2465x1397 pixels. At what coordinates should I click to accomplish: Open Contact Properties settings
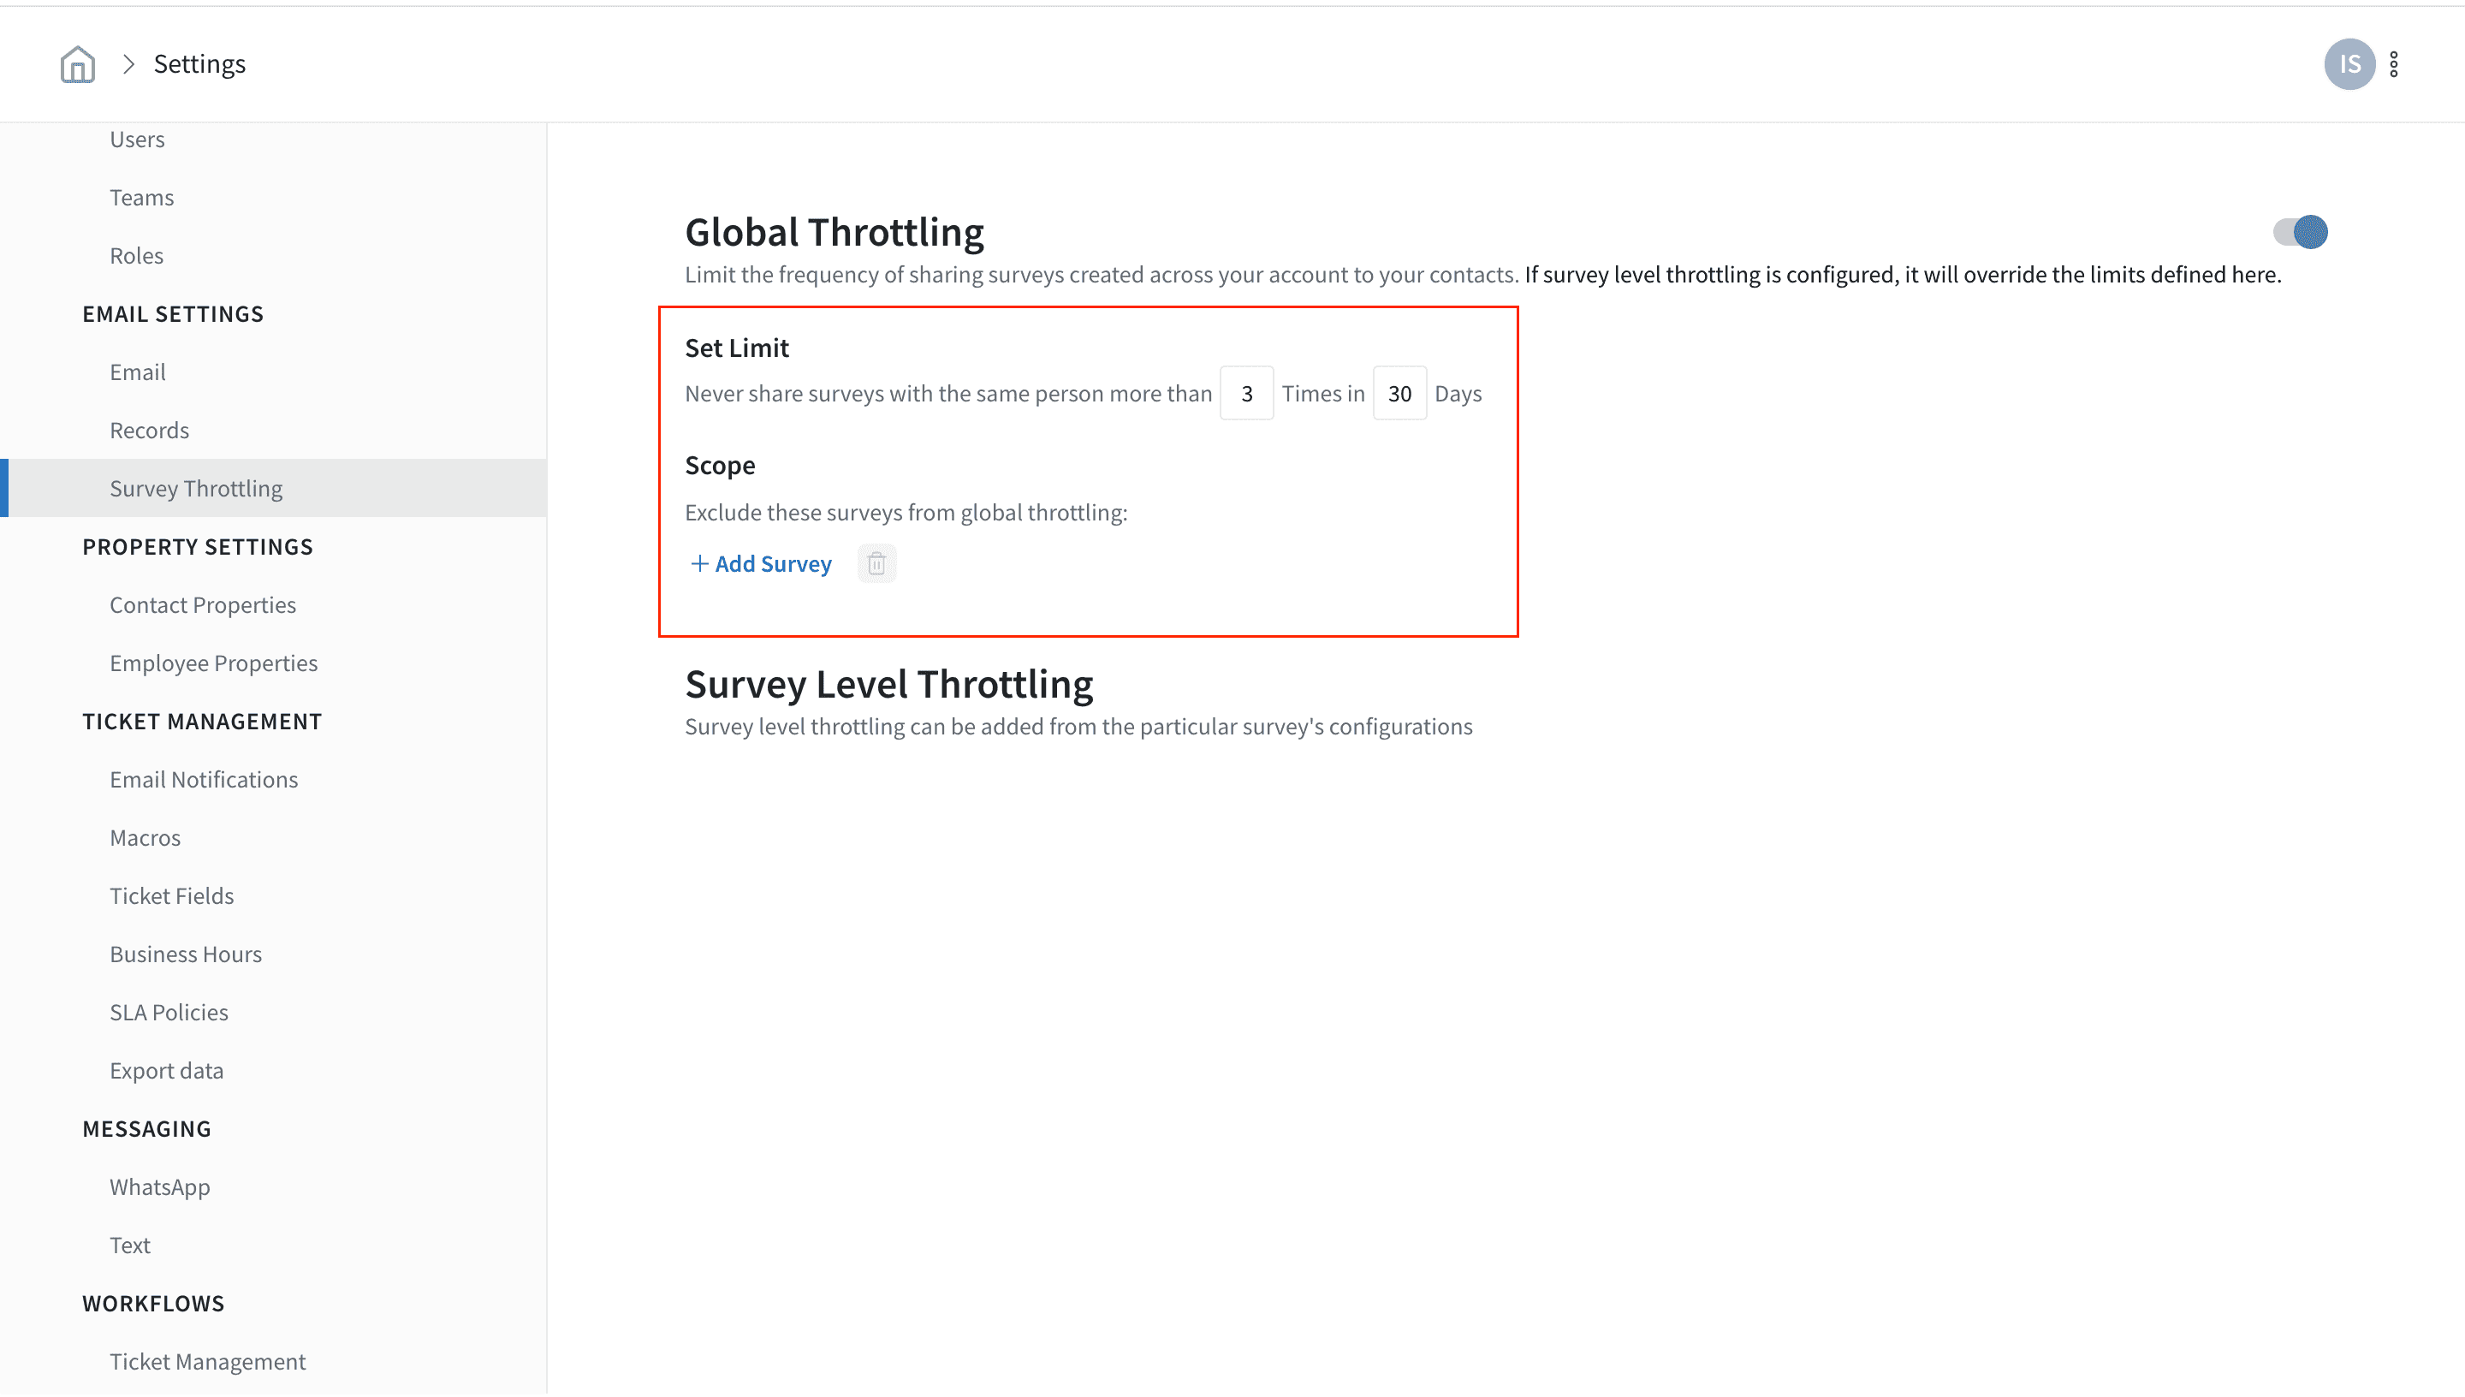coord(202,604)
